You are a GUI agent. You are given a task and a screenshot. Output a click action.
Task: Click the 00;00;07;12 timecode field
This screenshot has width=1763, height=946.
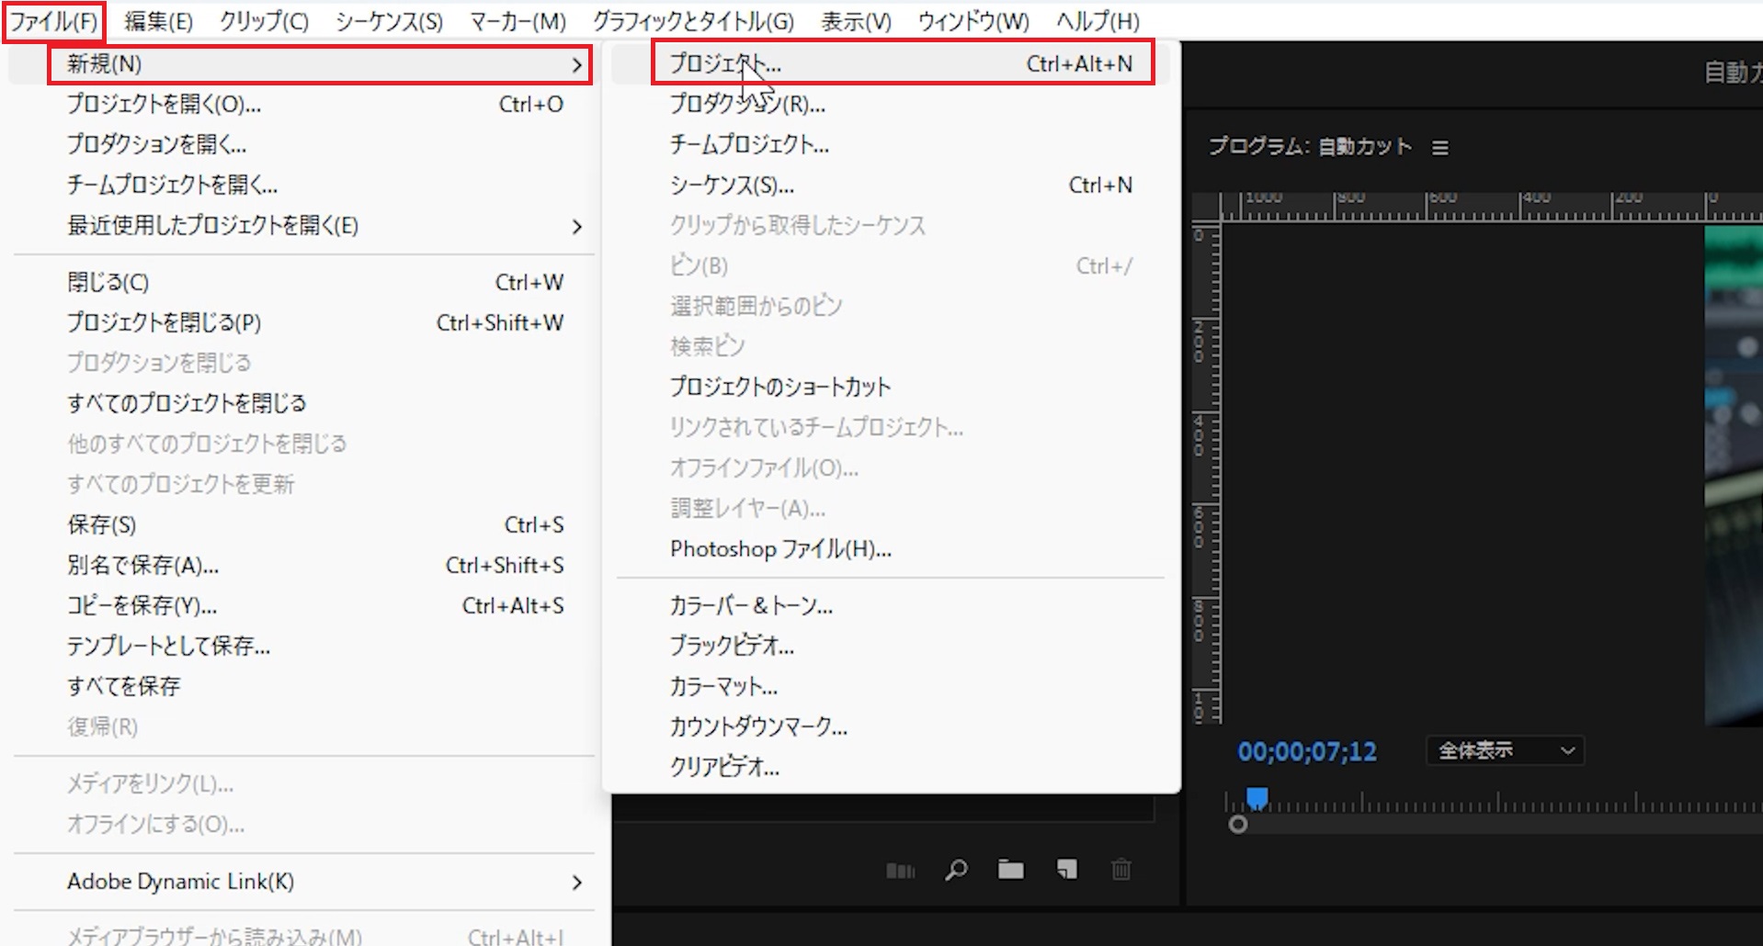click(1306, 752)
